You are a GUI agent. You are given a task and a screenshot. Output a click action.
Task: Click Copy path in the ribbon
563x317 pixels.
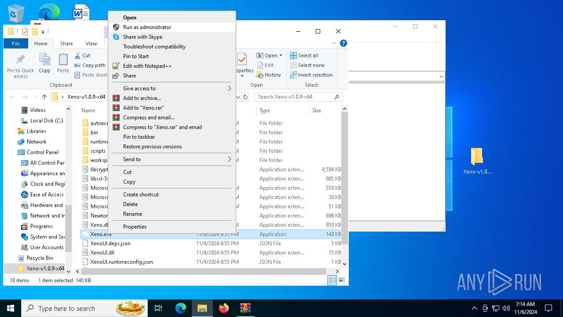[x=90, y=65]
